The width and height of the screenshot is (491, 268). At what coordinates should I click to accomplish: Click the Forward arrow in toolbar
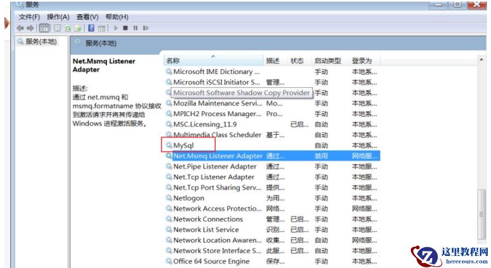[x=30, y=28]
